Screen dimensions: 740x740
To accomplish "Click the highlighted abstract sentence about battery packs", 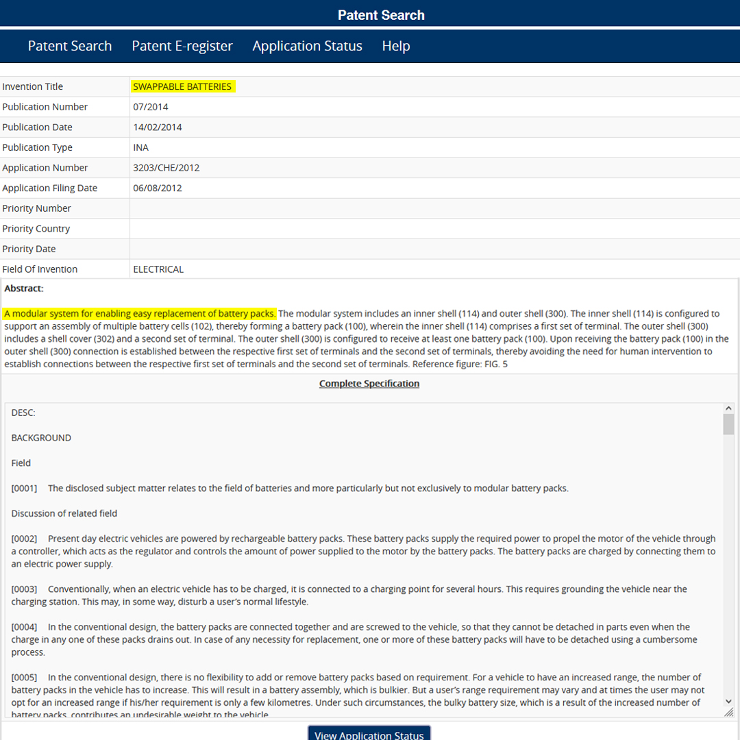I will tap(140, 313).
